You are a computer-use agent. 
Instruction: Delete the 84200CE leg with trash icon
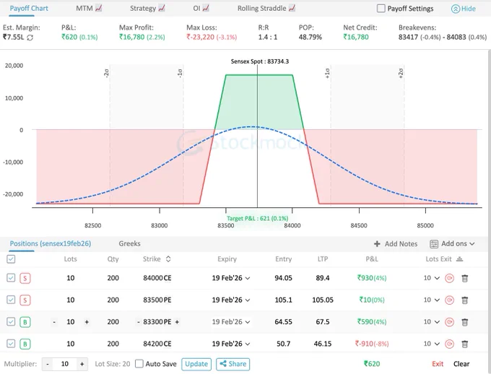pyautogui.click(x=465, y=344)
